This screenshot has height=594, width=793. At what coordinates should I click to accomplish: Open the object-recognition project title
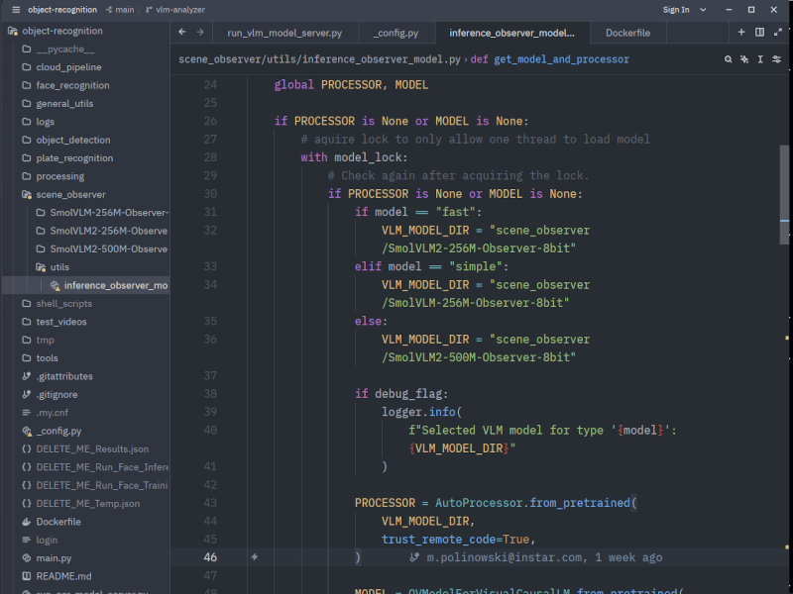pos(62,10)
